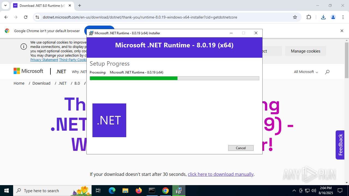Open Chrome profile avatar
Viewport: 349px width, 196px height.
coord(333,17)
